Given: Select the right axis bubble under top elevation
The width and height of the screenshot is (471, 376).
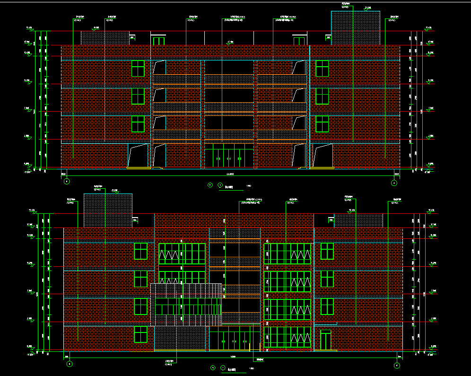Looking at the screenshot, I should click(x=394, y=182).
